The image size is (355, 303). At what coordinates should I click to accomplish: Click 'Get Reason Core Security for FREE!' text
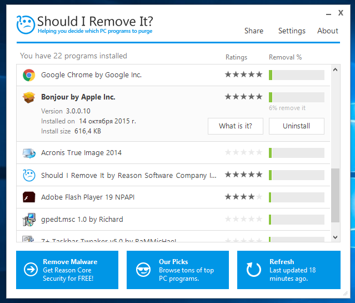click(x=68, y=274)
